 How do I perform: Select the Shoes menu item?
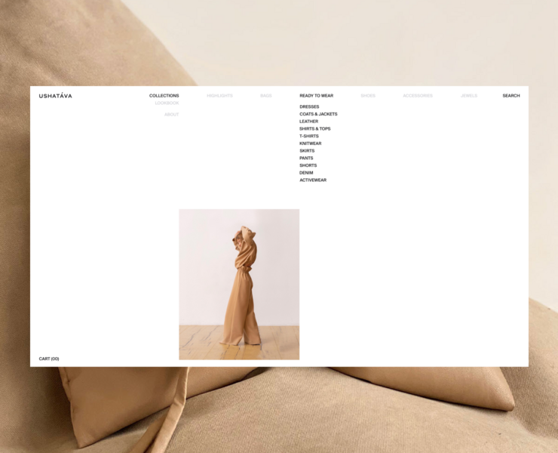(x=368, y=96)
